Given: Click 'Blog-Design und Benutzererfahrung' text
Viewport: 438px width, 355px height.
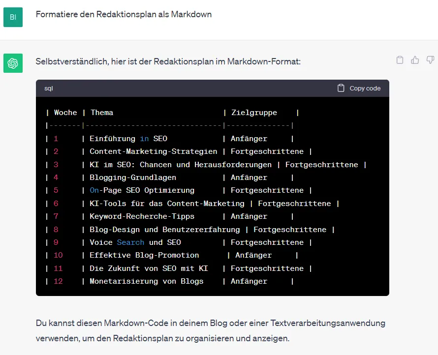Looking at the screenshot, I should pos(165,230).
